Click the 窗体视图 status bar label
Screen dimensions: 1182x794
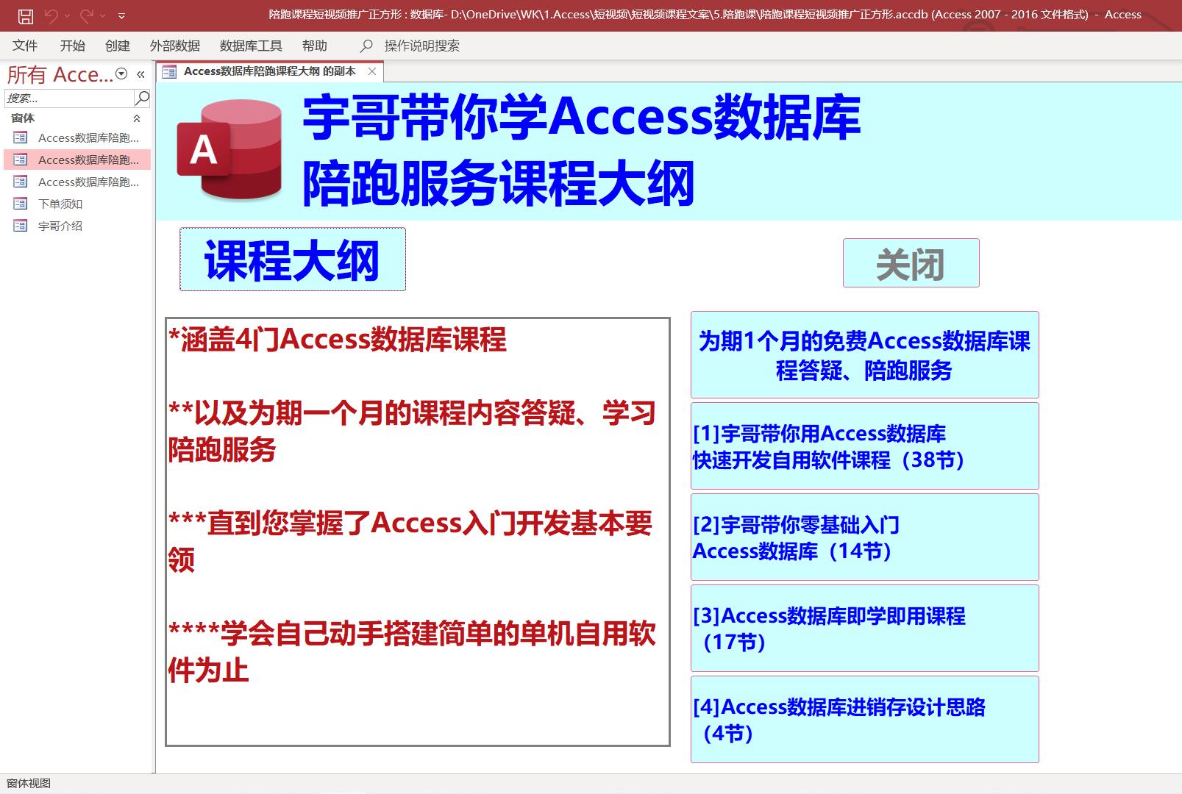click(x=29, y=784)
